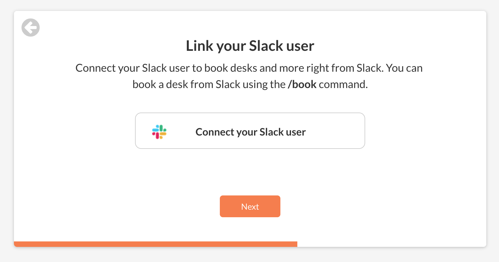Click "using the" text before the /book command
Image resolution: width=499 pixels, height=262 pixels.
coord(264,84)
